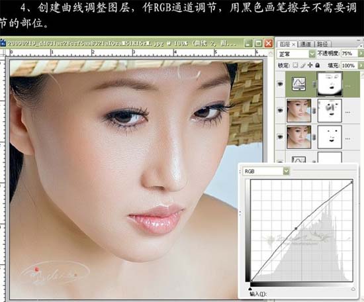Click the curve control point in the Curves graph
Image resolution: width=364 pixels, height=302 pixels.
click(296, 228)
